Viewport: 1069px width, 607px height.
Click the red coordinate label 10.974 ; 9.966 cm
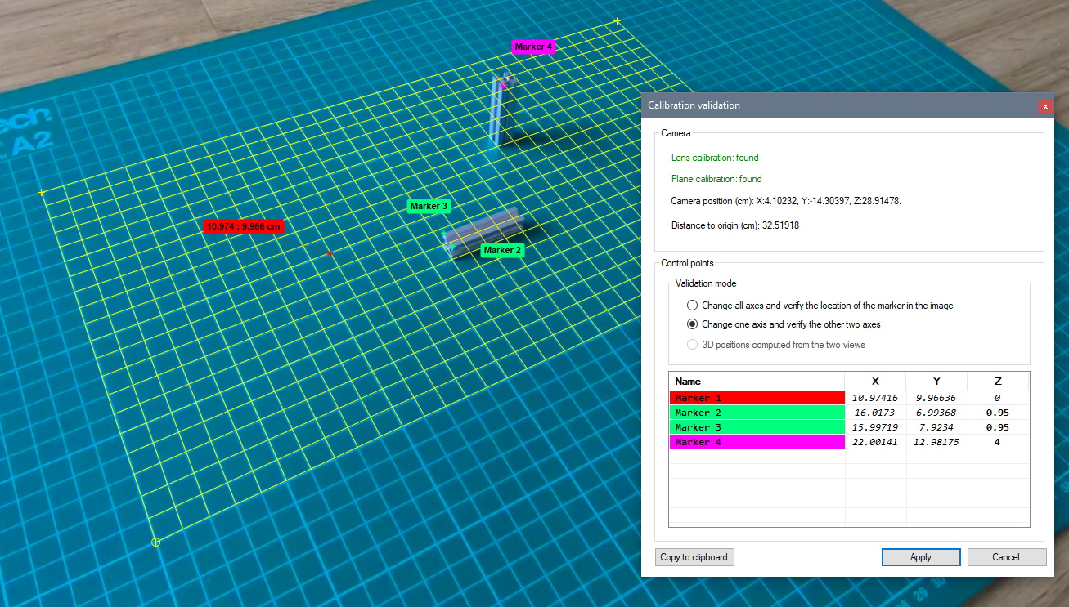pos(244,227)
